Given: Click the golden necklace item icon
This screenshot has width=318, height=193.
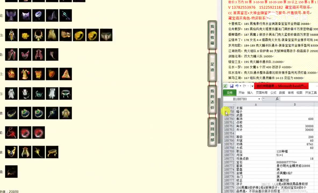Looking at the screenshot, I should tap(38, 35).
